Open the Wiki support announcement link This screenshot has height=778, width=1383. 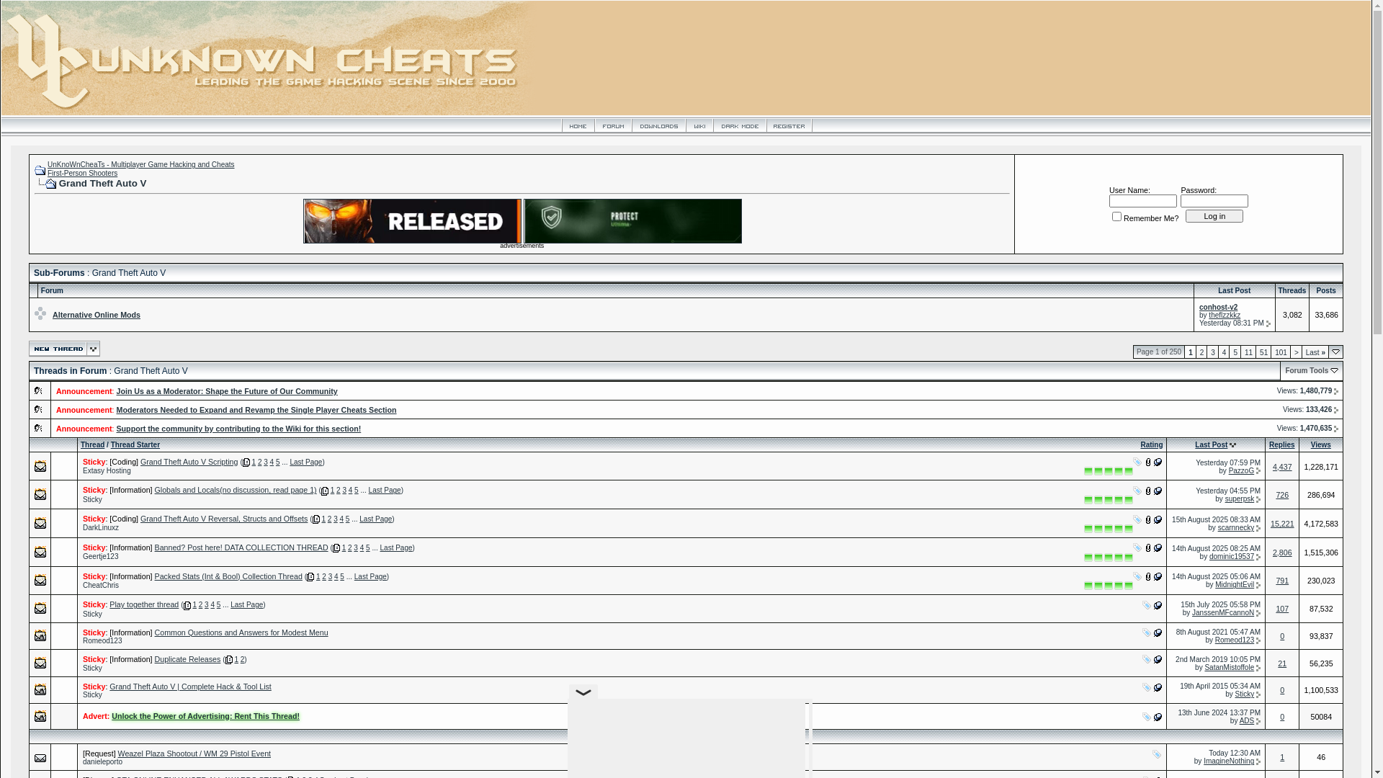(x=238, y=429)
